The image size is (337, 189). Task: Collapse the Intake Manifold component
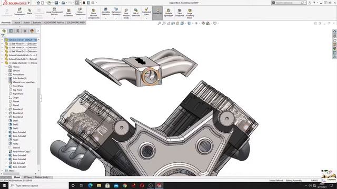point(2,63)
